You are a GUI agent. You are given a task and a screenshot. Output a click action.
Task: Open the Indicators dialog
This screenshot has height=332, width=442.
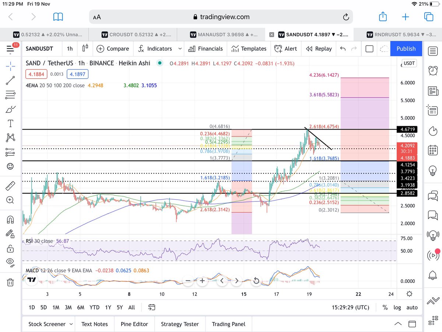[x=155, y=49]
